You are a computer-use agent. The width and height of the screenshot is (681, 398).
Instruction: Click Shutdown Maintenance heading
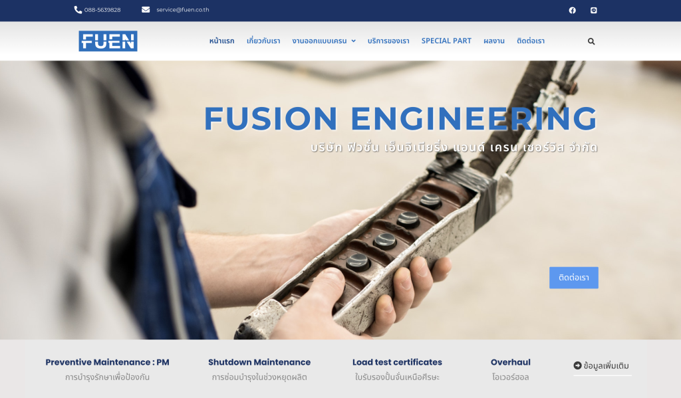pyautogui.click(x=259, y=362)
